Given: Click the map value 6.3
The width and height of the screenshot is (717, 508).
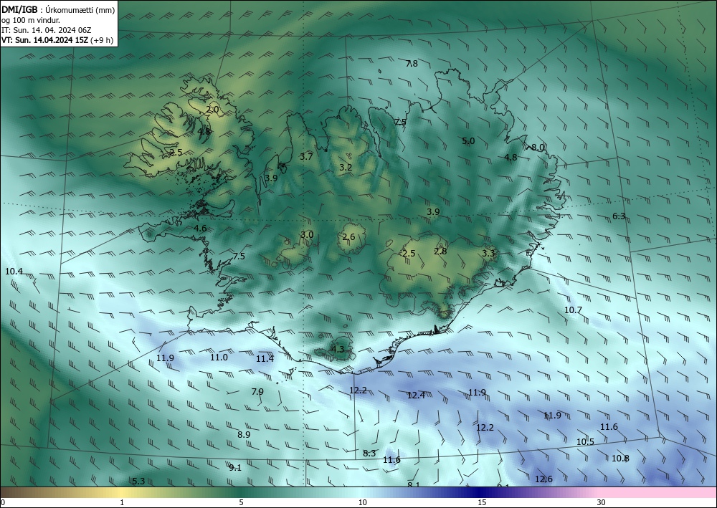Looking at the screenshot, I should pyautogui.click(x=619, y=216).
